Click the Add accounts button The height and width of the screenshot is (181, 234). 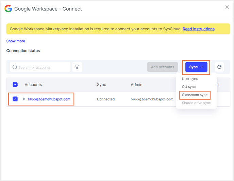(x=163, y=67)
